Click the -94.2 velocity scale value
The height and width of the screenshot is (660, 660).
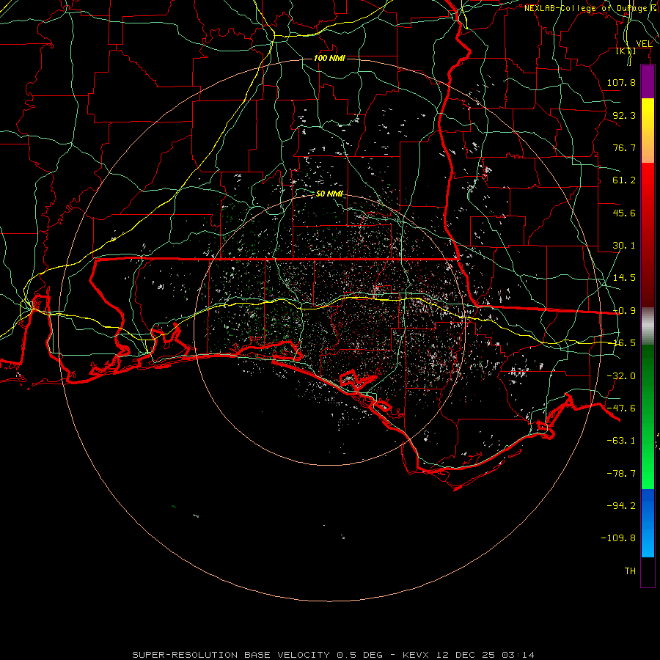point(621,506)
